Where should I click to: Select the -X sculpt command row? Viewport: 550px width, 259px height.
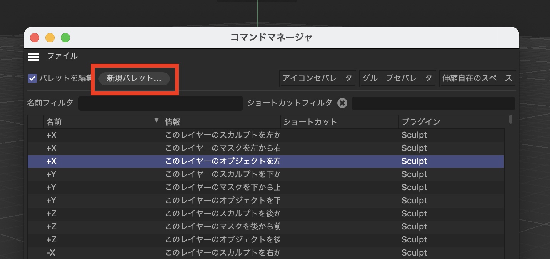tap(265, 253)
